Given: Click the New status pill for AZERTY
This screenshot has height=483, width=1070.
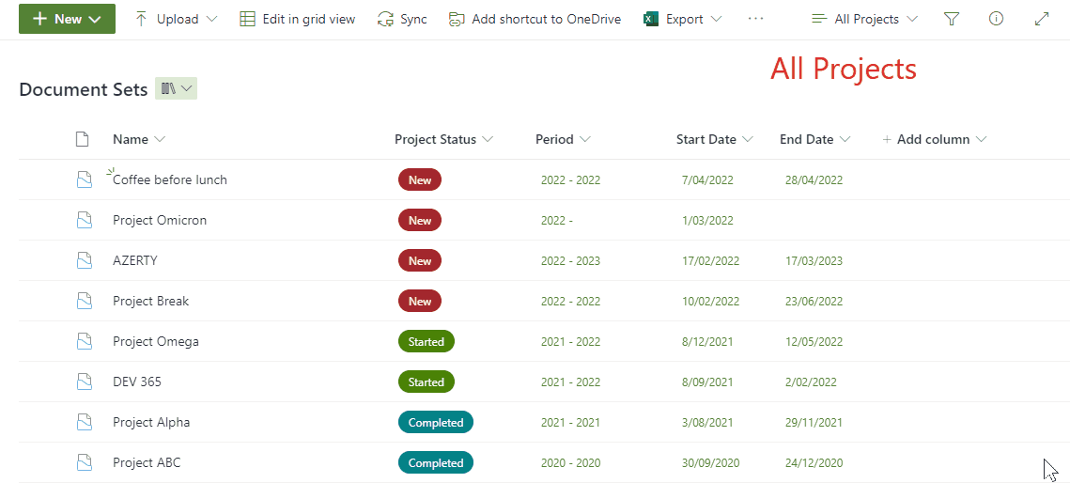Looking at the screenshot, I should point(420,260).
